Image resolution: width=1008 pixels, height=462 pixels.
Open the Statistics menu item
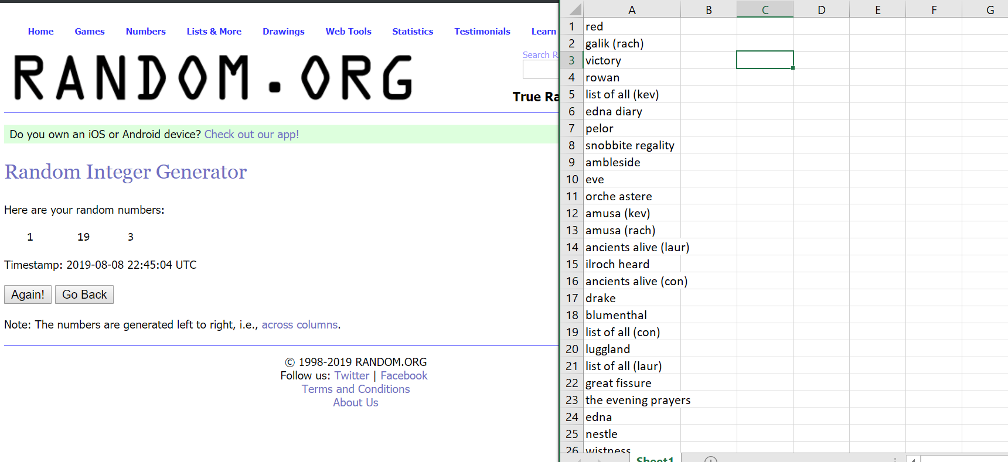(x=413, y=32)
